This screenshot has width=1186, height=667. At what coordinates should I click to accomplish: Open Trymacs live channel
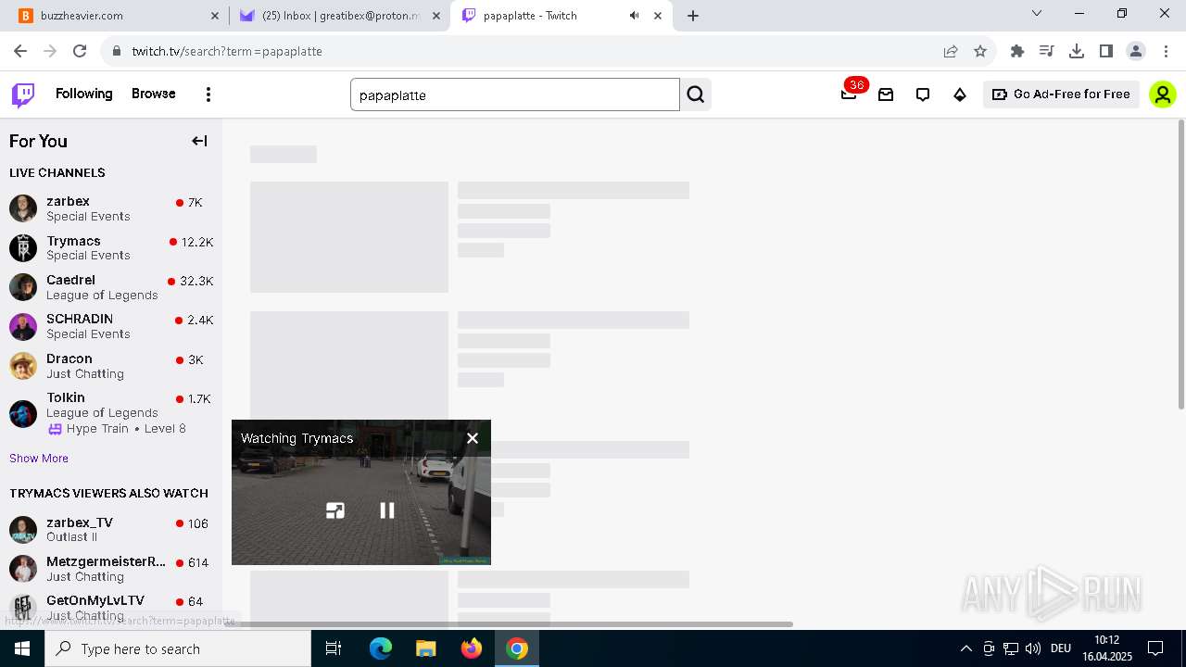tap(111, 247)
